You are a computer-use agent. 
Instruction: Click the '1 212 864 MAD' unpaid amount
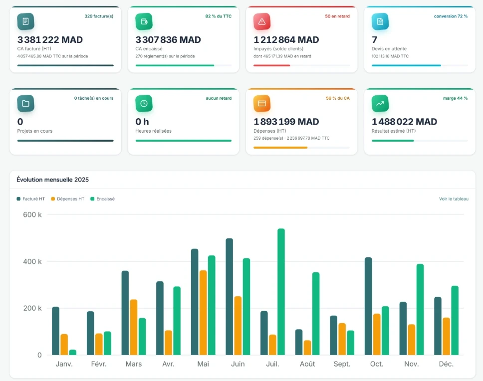tap(286, 40)
